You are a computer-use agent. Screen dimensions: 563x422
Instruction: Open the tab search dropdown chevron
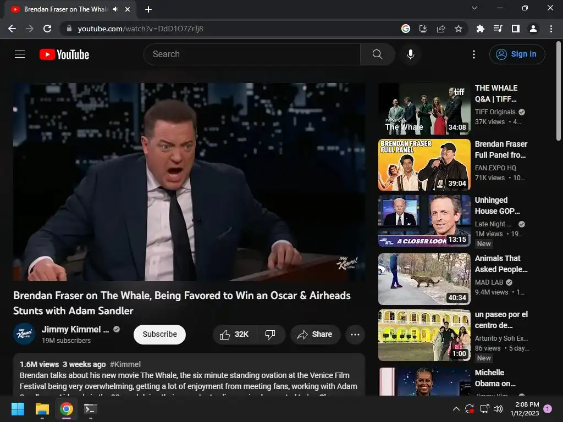click(x=474, y=8)
